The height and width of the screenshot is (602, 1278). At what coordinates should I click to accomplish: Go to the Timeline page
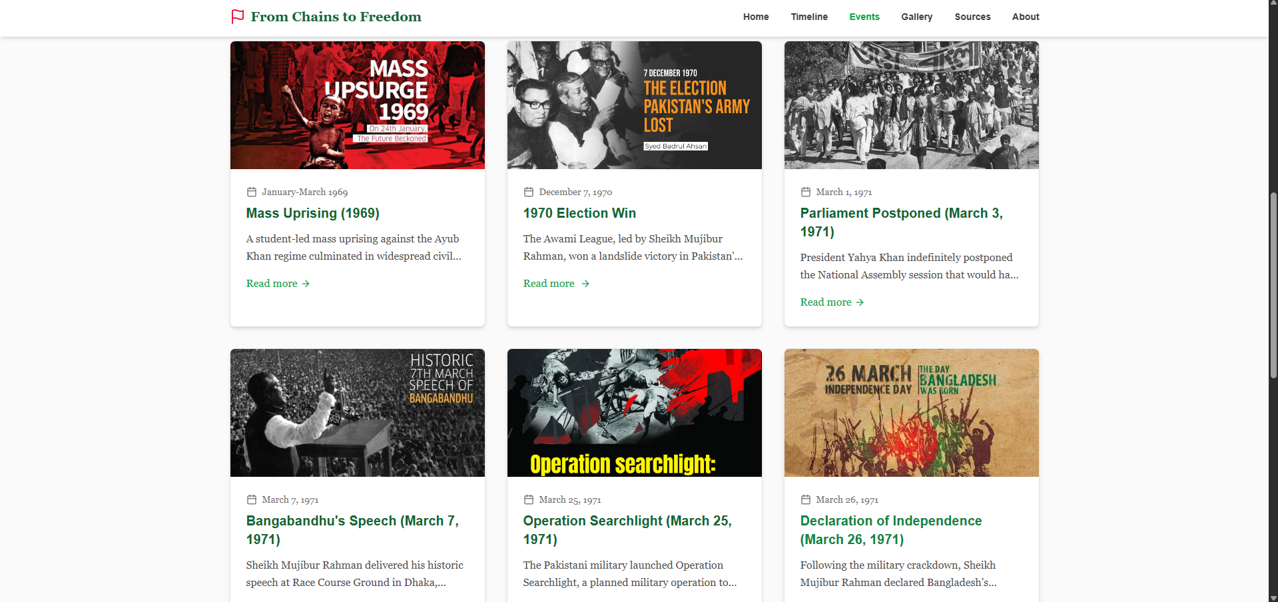coord(809,17)
